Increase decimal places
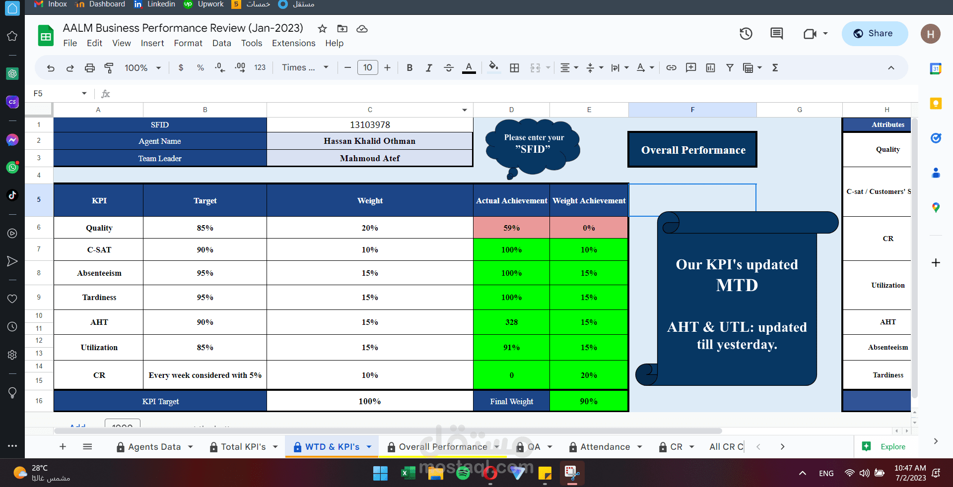Screen dimensions: 953x487 pyautogui.click(x=240, y=68)
